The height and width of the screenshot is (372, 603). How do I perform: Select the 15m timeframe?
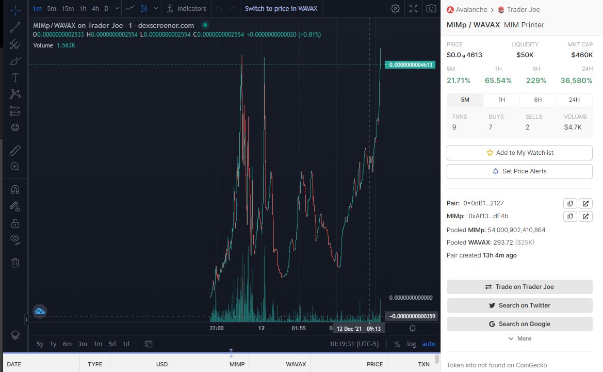[x=68, y=8]
